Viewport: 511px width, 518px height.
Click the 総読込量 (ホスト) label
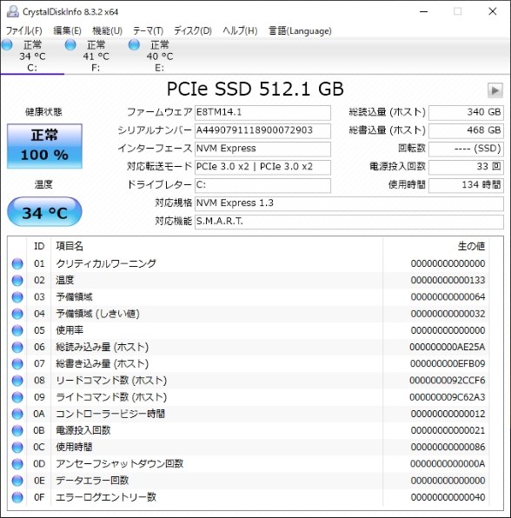[387, 112]
